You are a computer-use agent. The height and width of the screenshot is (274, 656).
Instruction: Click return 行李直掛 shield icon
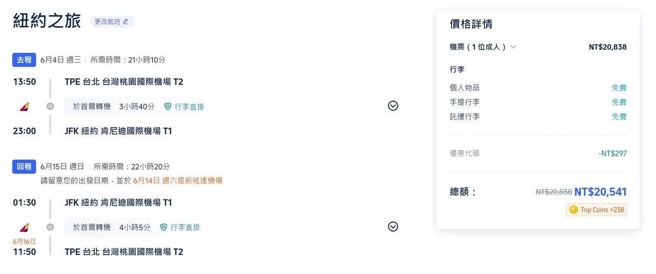[164, 227]
